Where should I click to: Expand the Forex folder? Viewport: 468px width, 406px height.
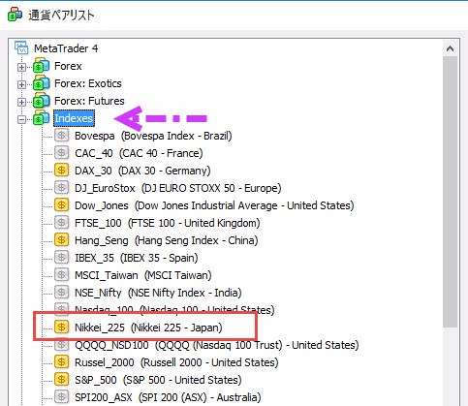[21, 67]
